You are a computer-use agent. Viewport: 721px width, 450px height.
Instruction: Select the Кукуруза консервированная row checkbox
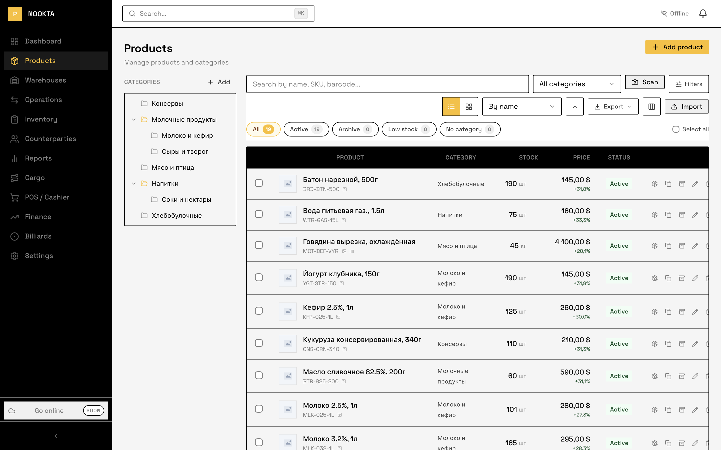[259, 343]
